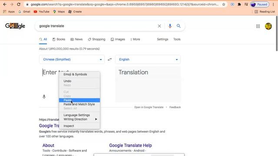Image resolution: width=278 pixels, height=156 pixels.
Task: Choose Inspect from the context menu
Action: point(79,126)
